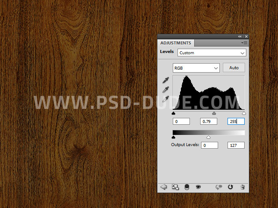Toggle layer visibility eye icon

pyautogui.click(x=198, y=187)
